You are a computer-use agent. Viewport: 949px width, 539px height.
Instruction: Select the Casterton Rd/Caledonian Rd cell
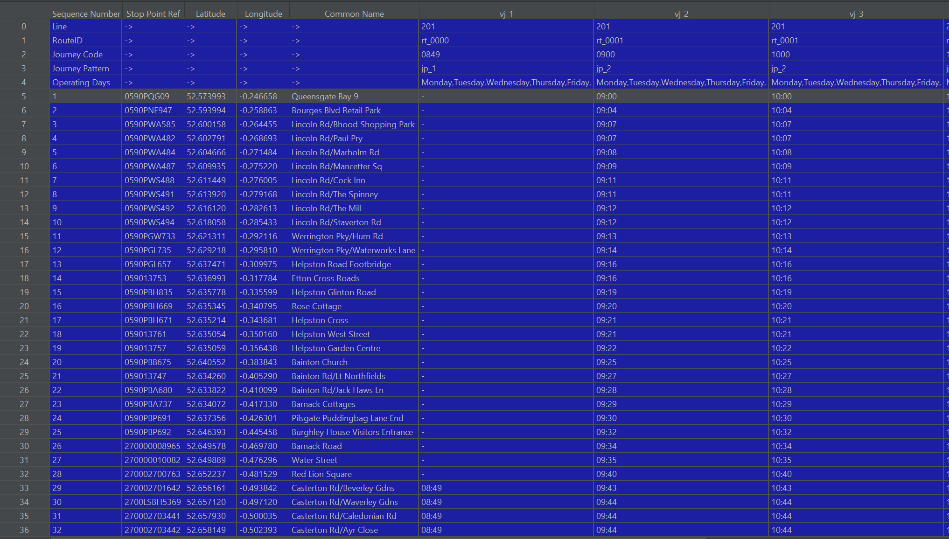pos(354,516)
